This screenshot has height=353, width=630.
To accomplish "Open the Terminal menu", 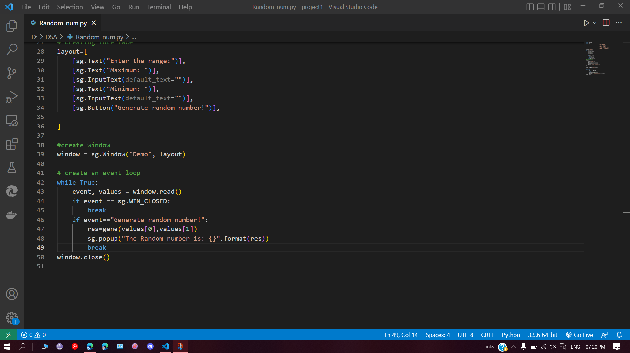I will [x=159, y=7].
